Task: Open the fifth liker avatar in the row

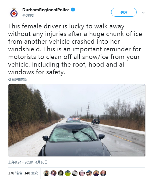Action: coord(75,173)
